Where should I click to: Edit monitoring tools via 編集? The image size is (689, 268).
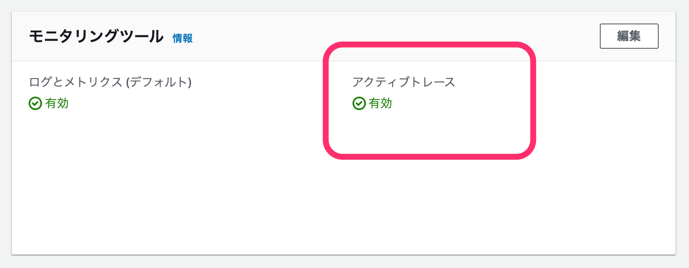coord(629,36)
